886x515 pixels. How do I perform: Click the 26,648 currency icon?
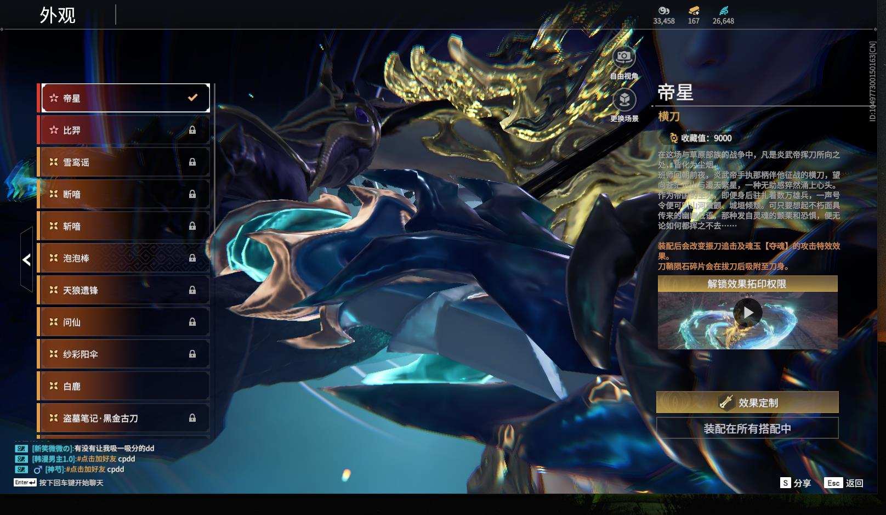(x=723, y=10)
